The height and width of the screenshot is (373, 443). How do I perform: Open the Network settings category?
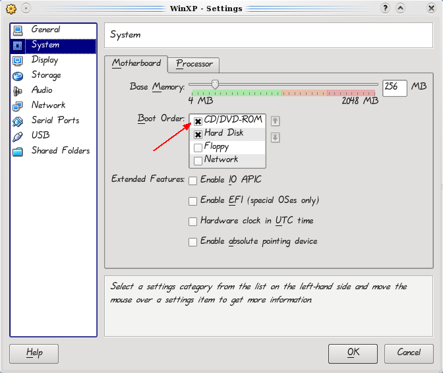[53, 106]
